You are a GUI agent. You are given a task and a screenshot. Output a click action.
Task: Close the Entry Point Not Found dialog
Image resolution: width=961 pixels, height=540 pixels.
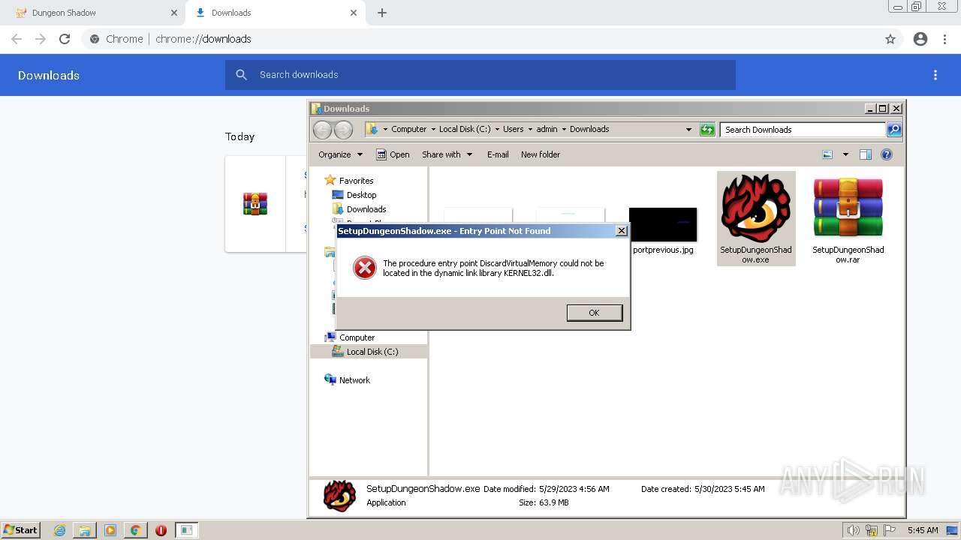[x=621, y=231]
